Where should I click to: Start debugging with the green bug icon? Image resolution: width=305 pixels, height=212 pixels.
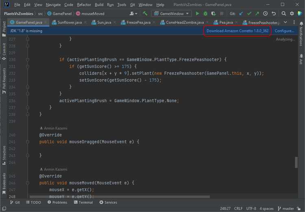pos(205,13)
